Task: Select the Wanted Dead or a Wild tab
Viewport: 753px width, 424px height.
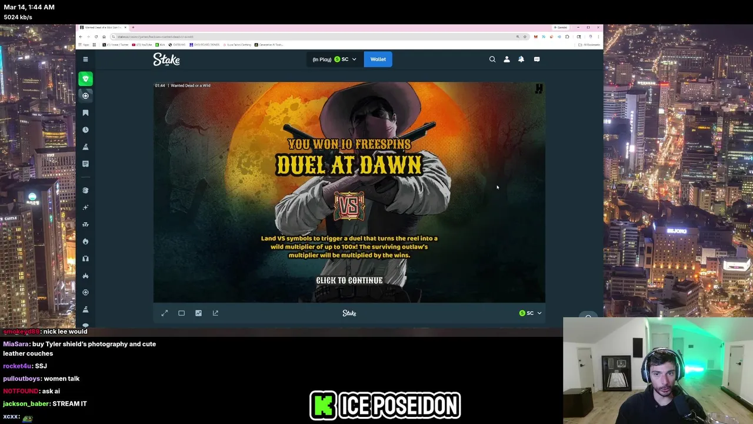Action: (102, 27)
